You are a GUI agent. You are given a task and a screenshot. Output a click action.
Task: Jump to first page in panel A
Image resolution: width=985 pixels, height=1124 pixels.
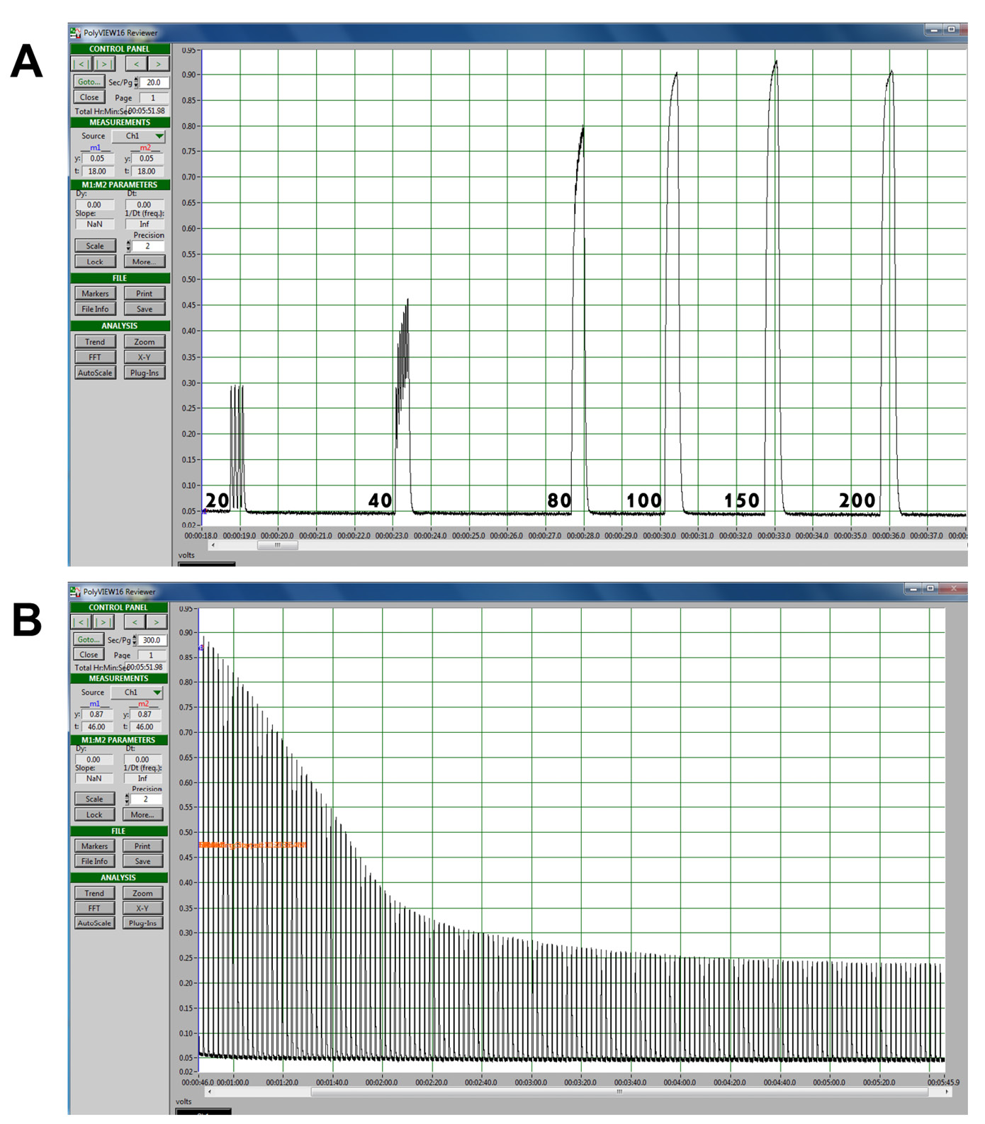(81, 64)
